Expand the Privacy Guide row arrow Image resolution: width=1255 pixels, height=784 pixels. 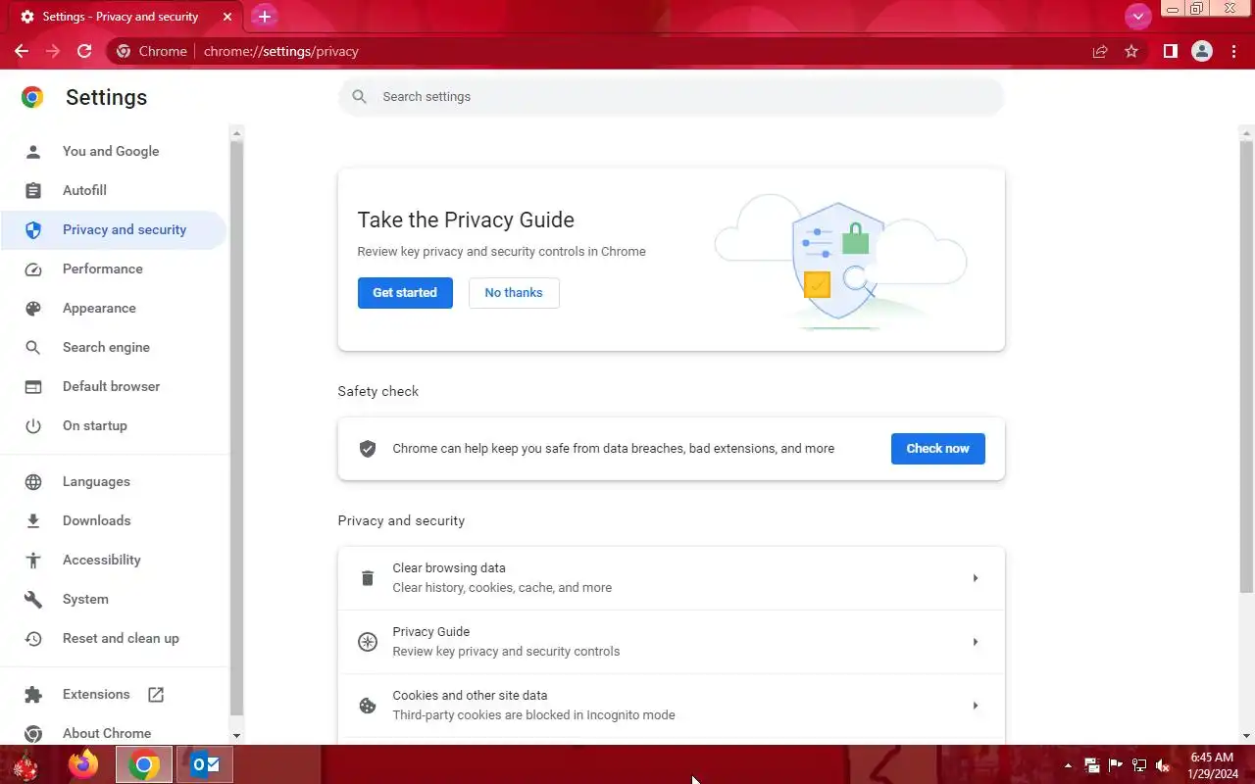pos(975,642)
